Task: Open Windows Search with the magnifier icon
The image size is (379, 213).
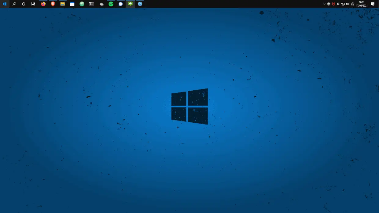Action: (14, 4)
